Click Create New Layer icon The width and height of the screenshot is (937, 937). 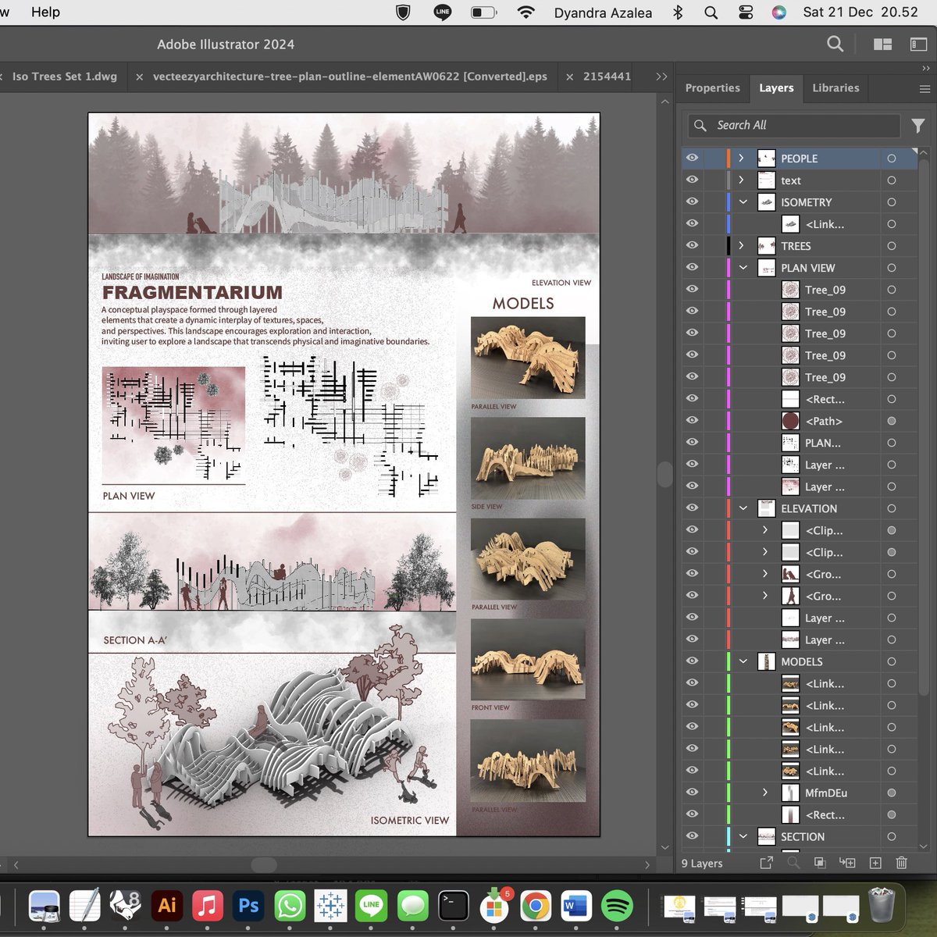tap(875, 863)
